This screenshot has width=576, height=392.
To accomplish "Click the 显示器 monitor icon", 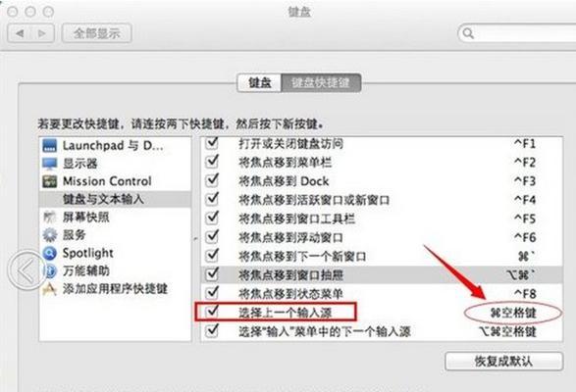I will 50,164.
